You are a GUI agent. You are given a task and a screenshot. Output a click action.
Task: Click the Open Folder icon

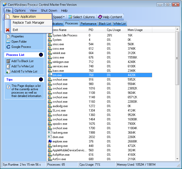tap(8, 42)
